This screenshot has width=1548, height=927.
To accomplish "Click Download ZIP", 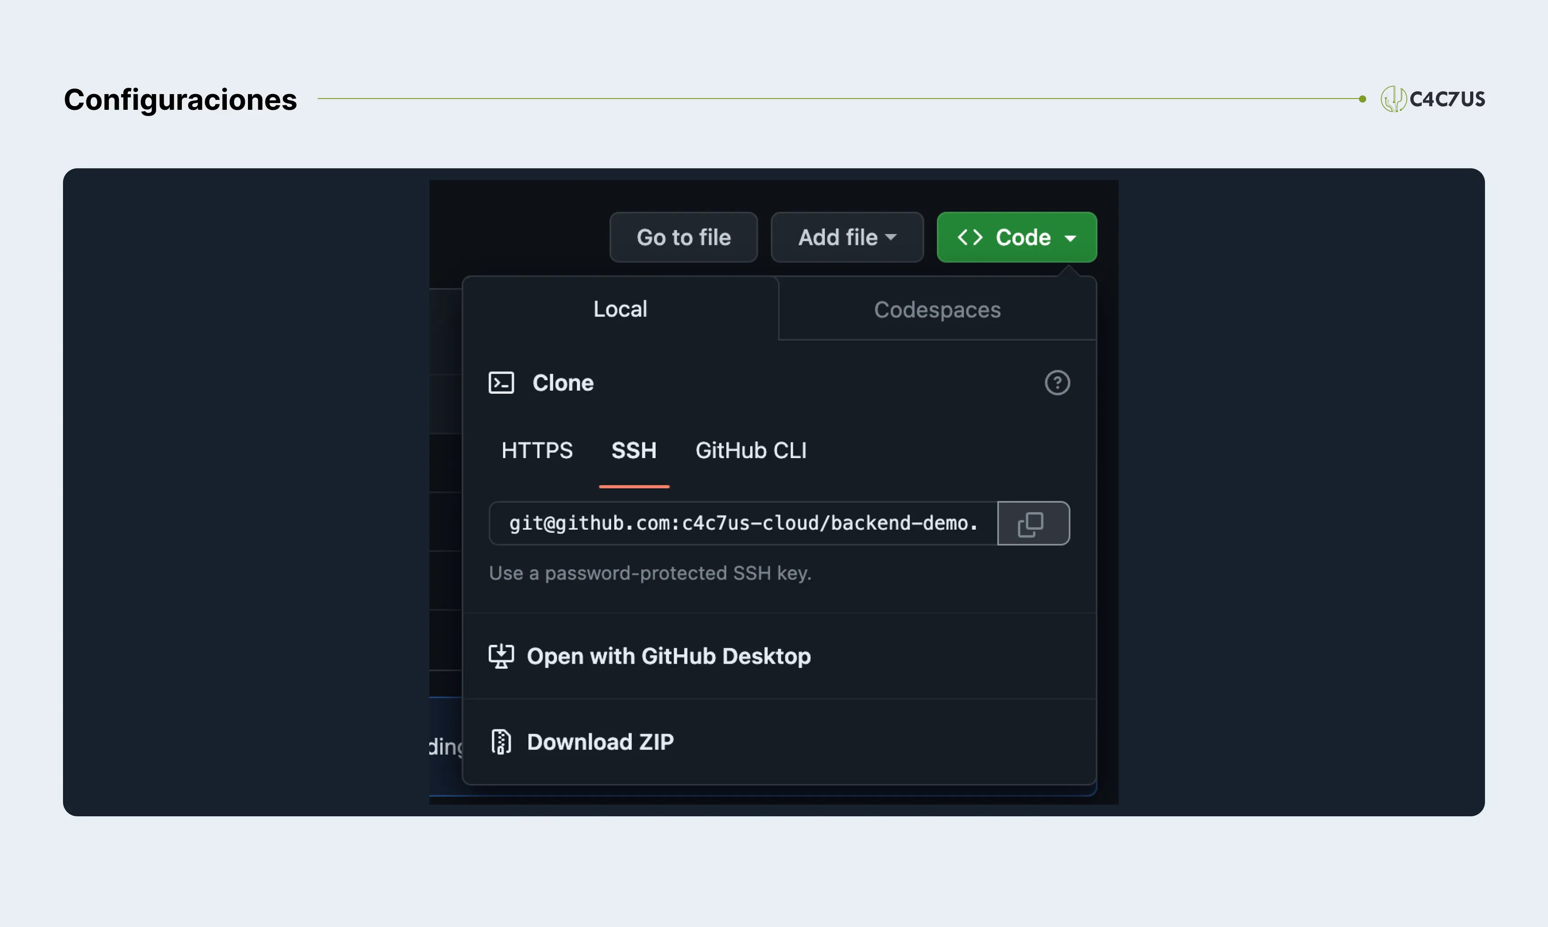I will [x=779, y=742].
